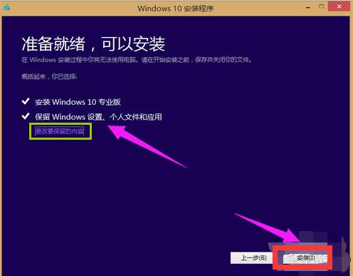Minimize the Windows 10 setup window

pos(308,8)
